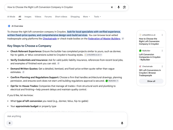Viewport: 173px width, 130px height.
Task: Open the Checkatrade hyperlink in overview
Action: tap(50, 38)
